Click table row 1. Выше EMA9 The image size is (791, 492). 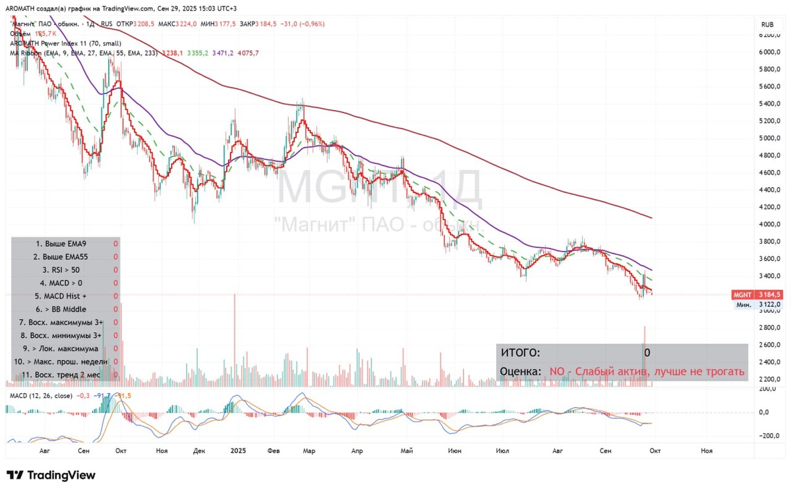(65, 243)
